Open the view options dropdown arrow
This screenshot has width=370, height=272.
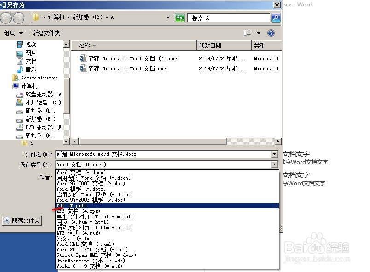259,33
